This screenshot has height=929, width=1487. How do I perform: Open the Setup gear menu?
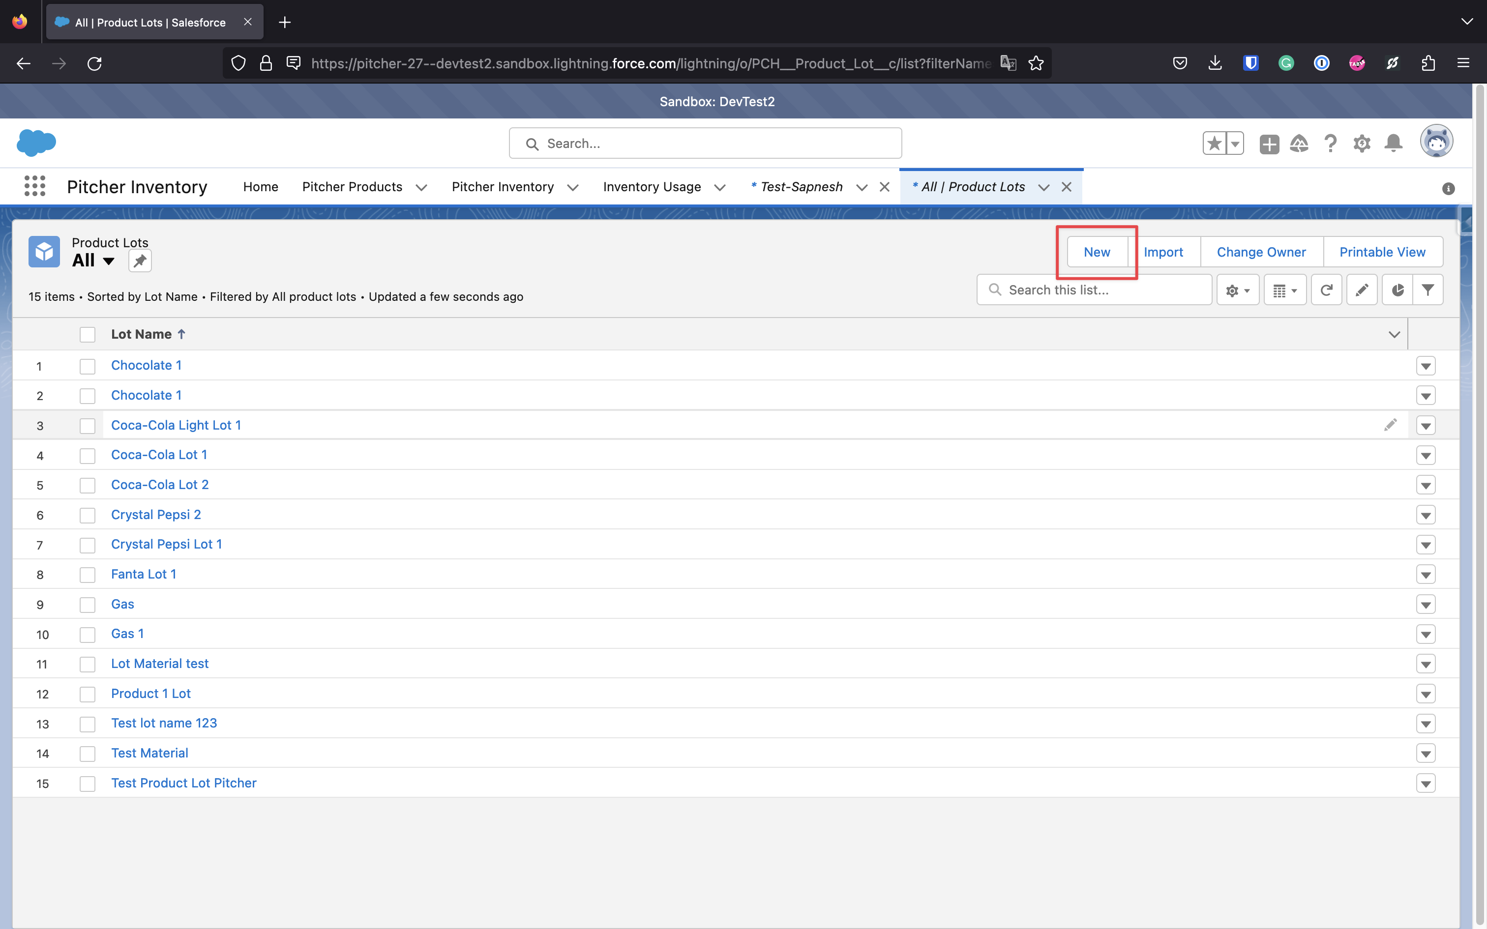tap(1362, 144)
